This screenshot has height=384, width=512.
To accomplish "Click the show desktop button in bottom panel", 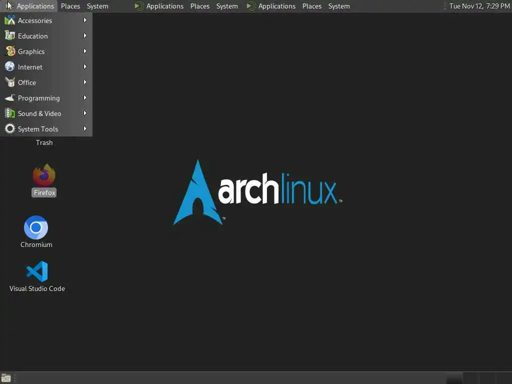I will point(6,378).
